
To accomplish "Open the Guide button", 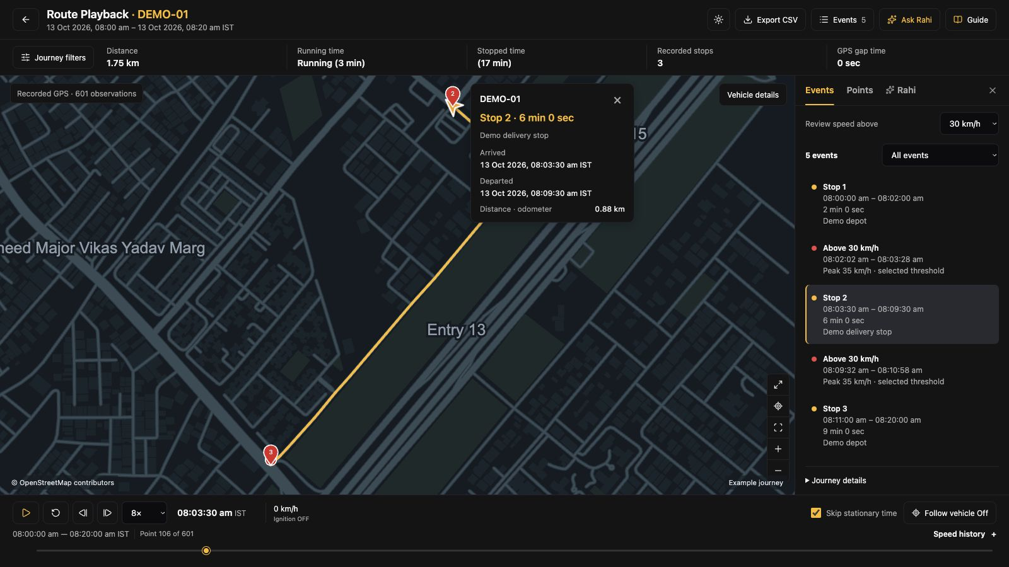I will click(x=971, y=20).
